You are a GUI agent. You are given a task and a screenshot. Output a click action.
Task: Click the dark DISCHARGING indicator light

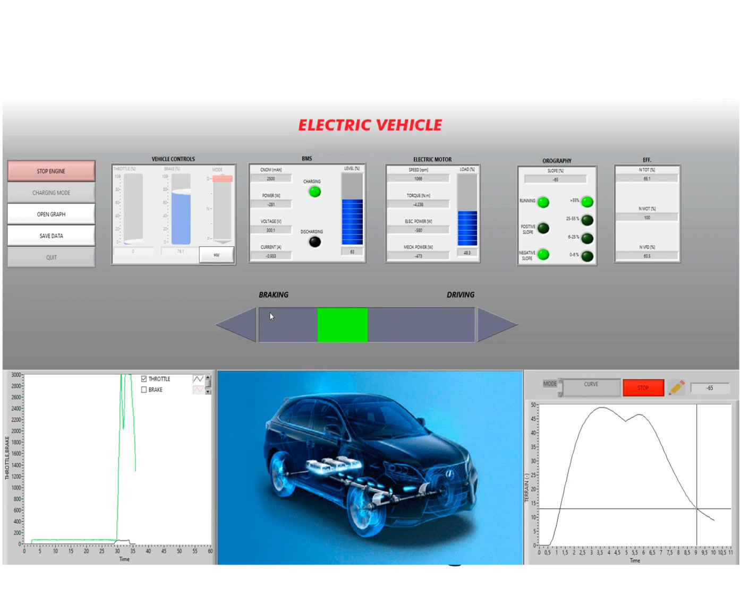[314, 242]
